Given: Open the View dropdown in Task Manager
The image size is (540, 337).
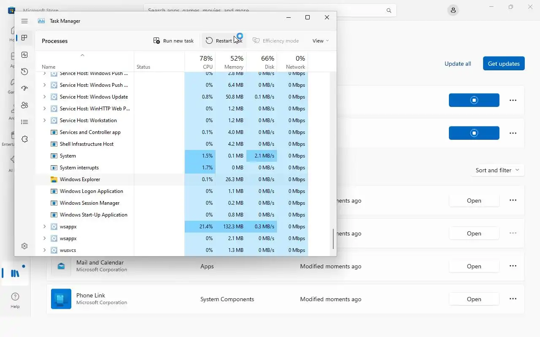Looking at the screenshot, I should point(321,41).
